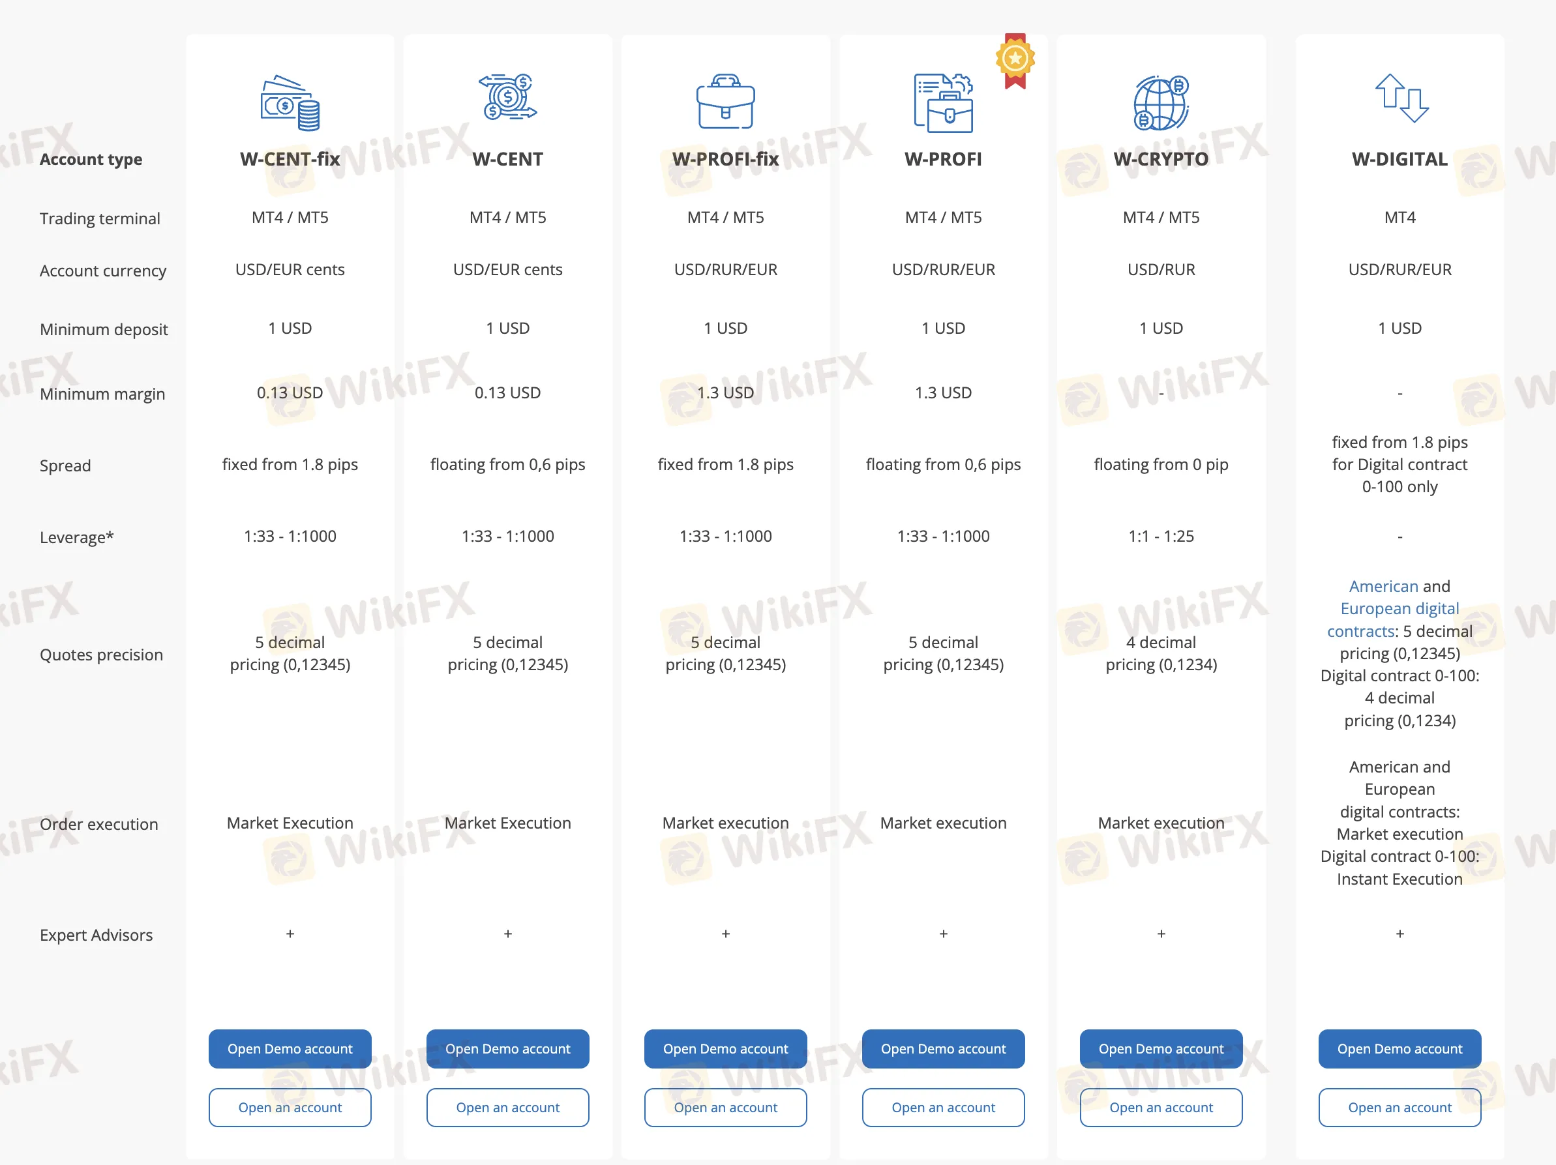
Task: Click W-PROFI 1.3 USD margin value
Action: tap(943, 392)
